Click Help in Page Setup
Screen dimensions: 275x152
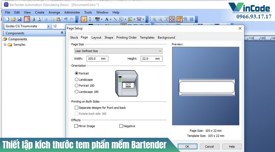pos(232,147)
